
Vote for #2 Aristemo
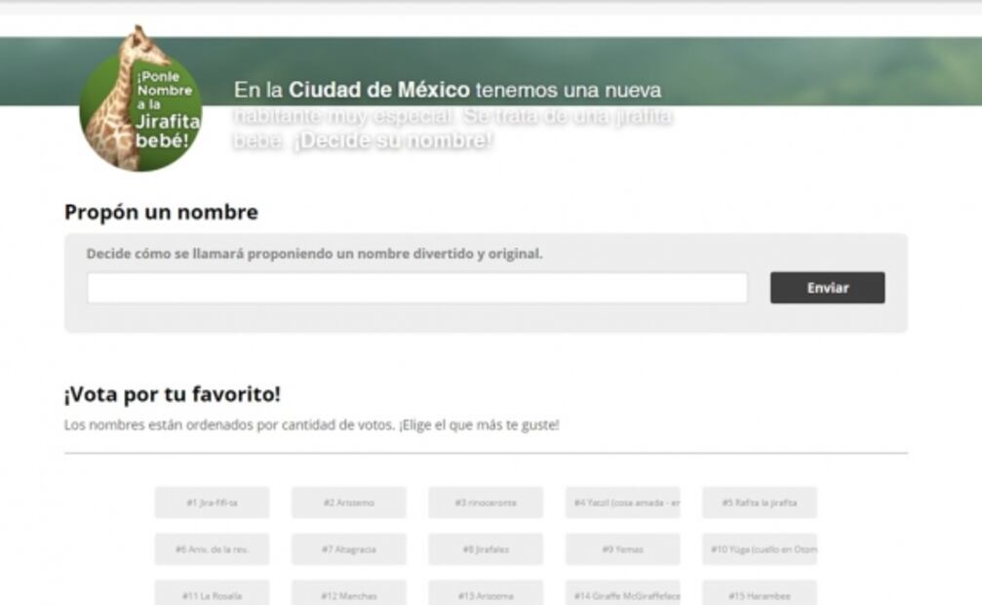pyautogui.click(x=348, y=503)
